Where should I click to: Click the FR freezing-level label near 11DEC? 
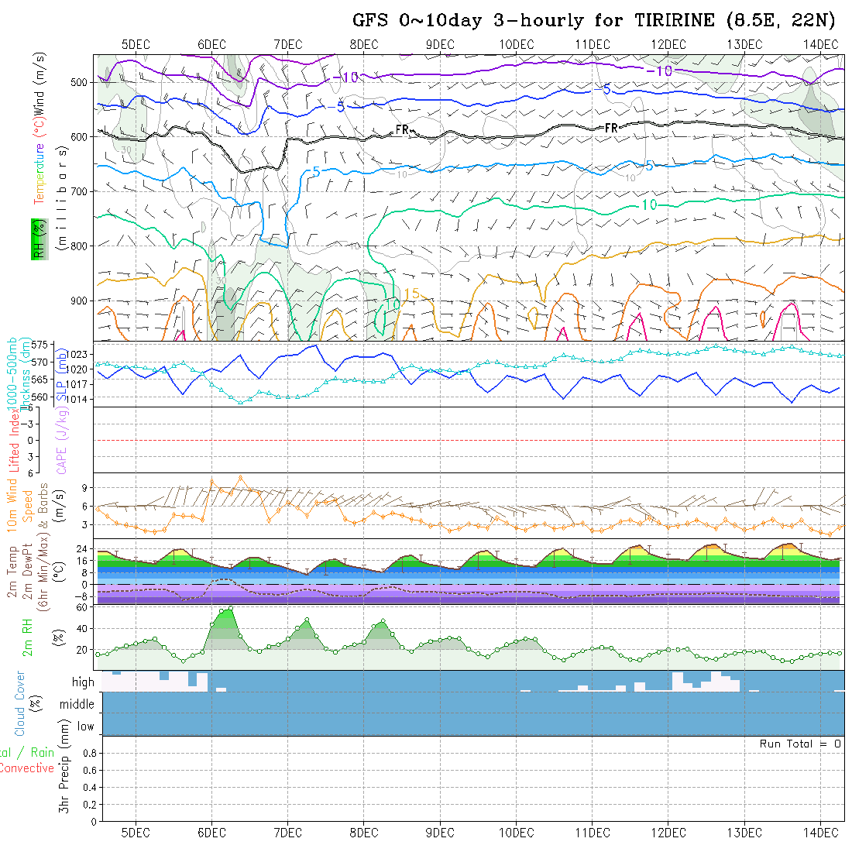point(611,129)
